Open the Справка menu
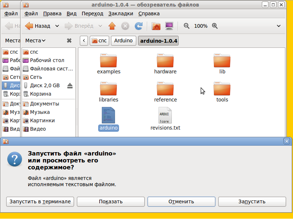 [149, 14]
